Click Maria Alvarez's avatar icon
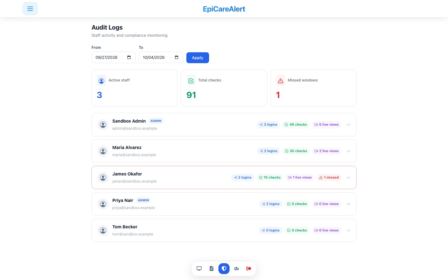448x280 pixels. (x=103, y=151)
